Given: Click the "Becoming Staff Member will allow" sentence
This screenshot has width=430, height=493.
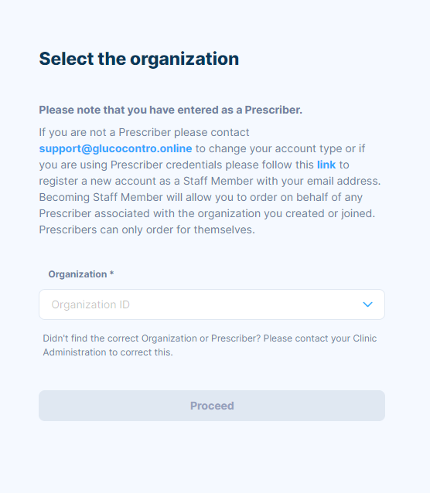Looking at the screenshot, I should point(201,197).
